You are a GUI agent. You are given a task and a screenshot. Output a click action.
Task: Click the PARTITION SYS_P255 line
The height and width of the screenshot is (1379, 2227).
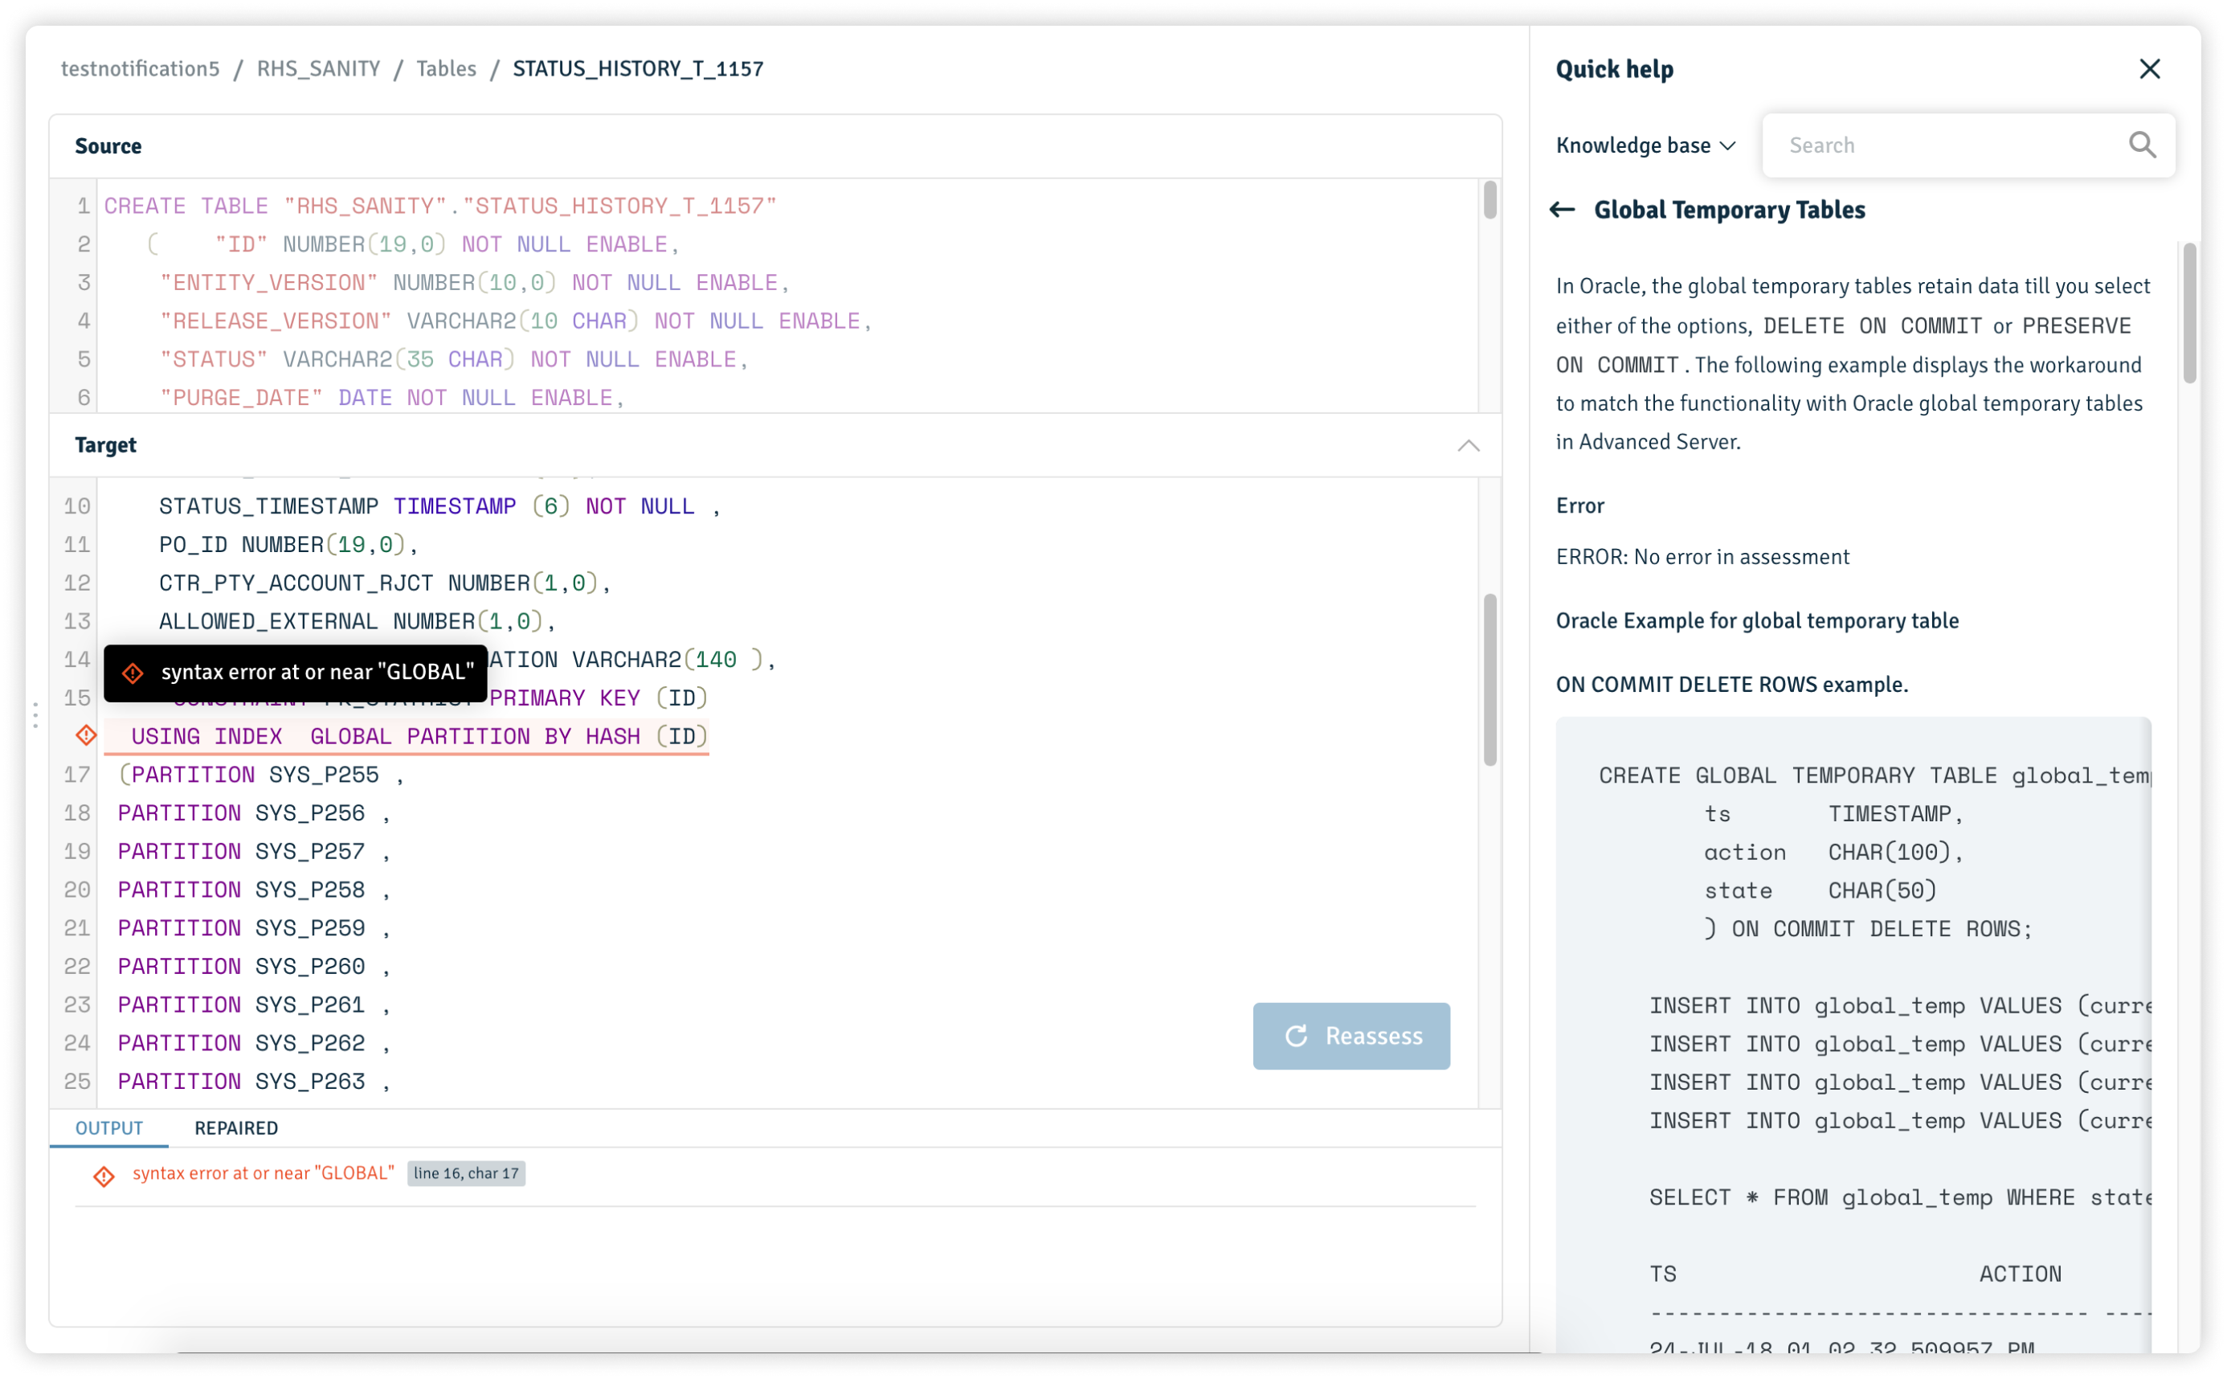point(262,775)
